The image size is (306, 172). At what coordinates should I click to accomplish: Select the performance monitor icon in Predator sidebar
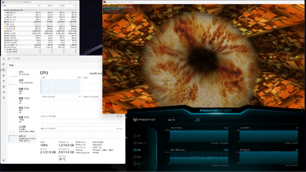click(135, 150)
